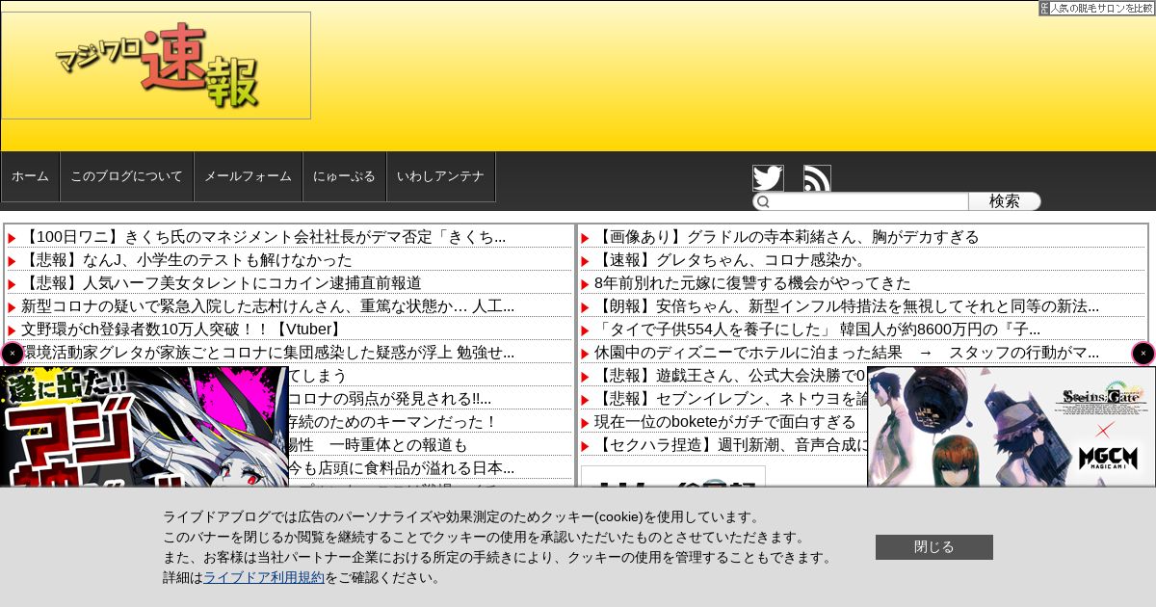Image resolution: width=1156 pixels, height=607 pixels.
Task: Open タイで子供554人を養子 headline
Action: click(x=817, y=330)
